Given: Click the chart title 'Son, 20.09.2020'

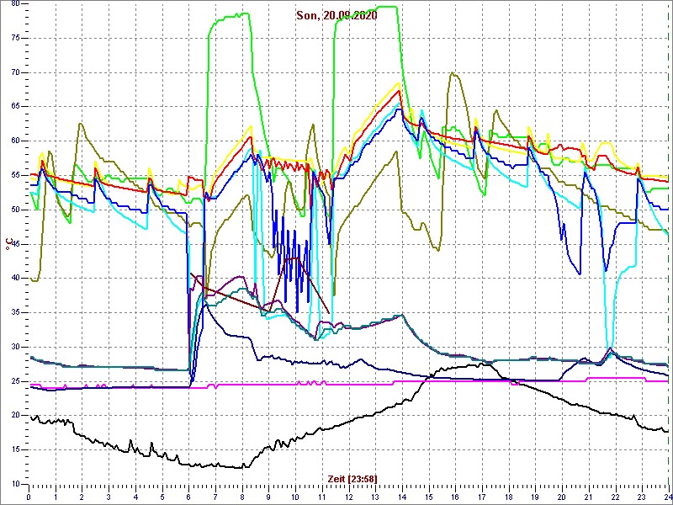Looking at the screenshot, I should pyautogui.click(x=336, y=16).
